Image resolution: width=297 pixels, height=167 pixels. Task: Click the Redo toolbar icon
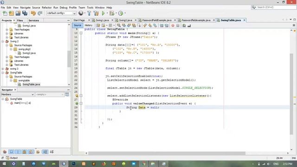pos(40,13)
